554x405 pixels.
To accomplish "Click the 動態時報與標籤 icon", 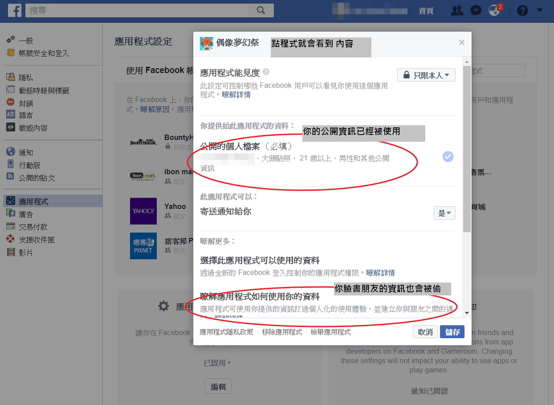I will tap(11, 89).
